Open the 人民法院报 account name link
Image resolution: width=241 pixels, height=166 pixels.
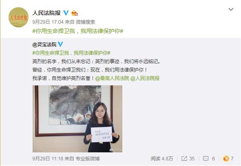point(47,13)
